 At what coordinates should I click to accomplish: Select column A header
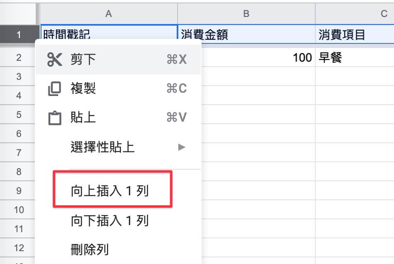coord(109,14)
